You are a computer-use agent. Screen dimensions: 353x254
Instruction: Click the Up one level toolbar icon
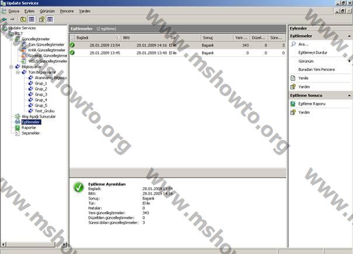[23, 19]
